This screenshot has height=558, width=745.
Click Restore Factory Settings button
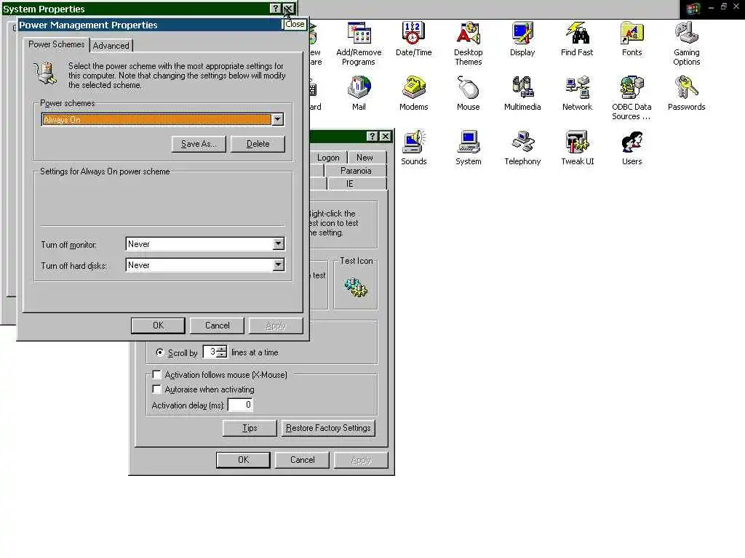[328, 428]
